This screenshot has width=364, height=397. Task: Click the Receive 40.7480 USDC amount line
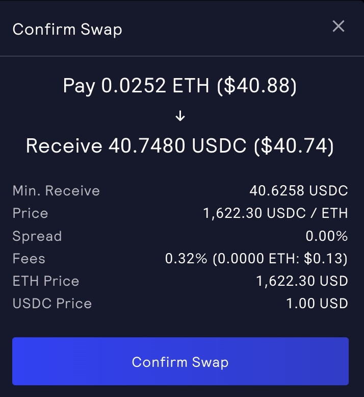tap(180, 146)
